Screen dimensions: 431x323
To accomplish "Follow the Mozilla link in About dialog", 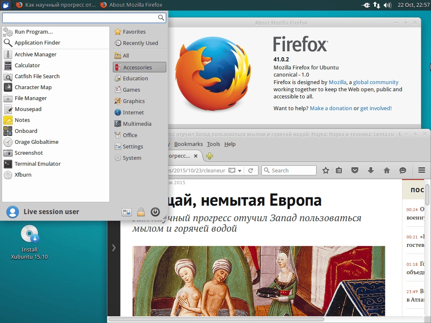I will 338,82.
